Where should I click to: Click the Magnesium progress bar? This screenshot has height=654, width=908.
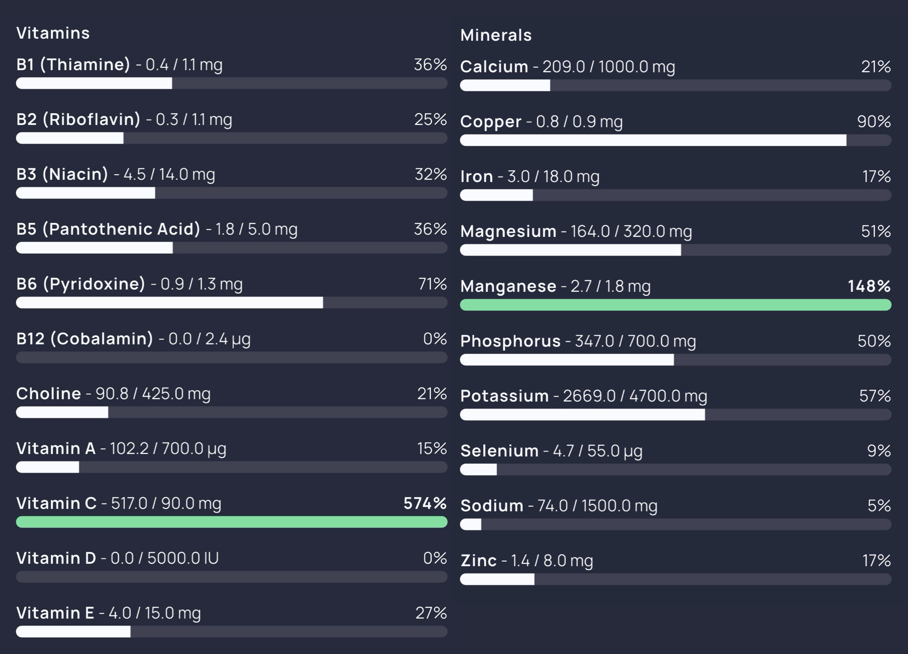coord(676,250)
